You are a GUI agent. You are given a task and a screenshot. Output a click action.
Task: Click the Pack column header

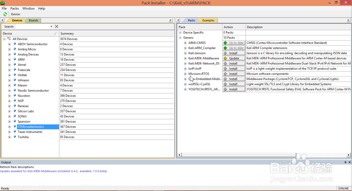tap(200, 27)
